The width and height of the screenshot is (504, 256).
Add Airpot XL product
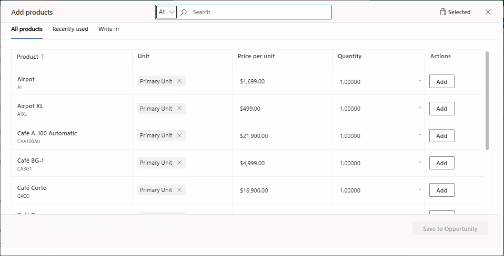click(x=441, y=109)
